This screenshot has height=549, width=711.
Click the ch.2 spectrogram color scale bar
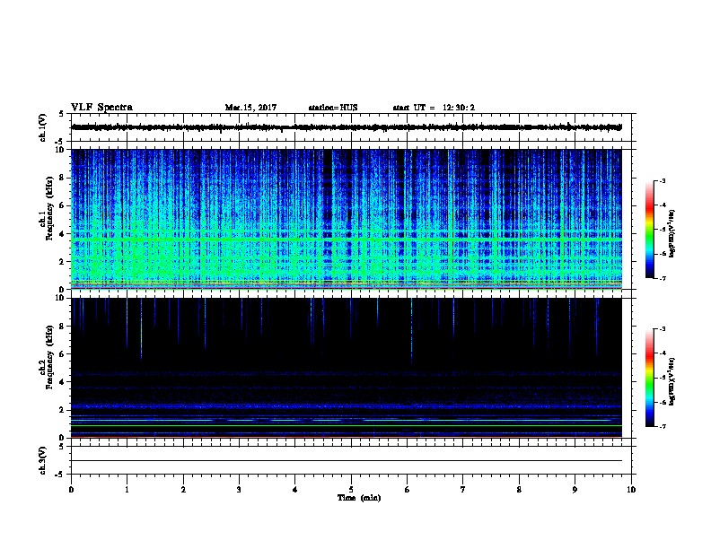(649, 378)
